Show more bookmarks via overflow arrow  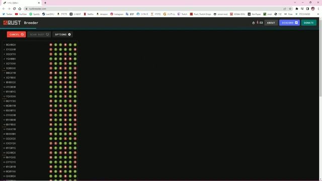pos(318,14)
